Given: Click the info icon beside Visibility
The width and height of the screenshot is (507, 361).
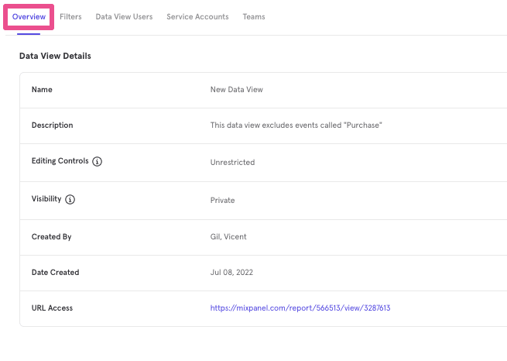Looking at the screenshot, I should click(70, 200).
